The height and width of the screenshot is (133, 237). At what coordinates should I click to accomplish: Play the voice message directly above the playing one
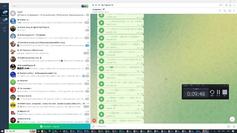point(101,61)
